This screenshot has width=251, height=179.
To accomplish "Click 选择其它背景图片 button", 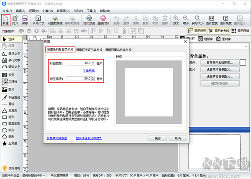I will [x=220, y=77].
